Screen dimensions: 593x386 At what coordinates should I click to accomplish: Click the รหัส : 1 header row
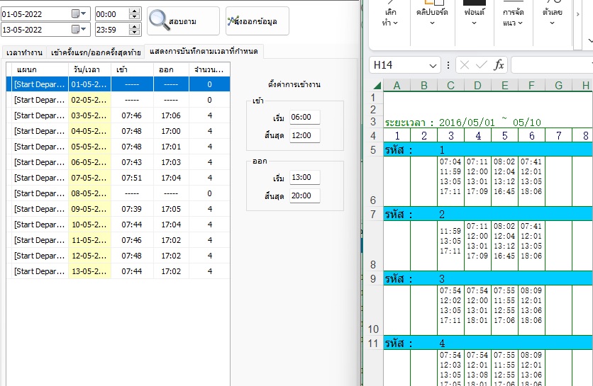coord(488,150)
